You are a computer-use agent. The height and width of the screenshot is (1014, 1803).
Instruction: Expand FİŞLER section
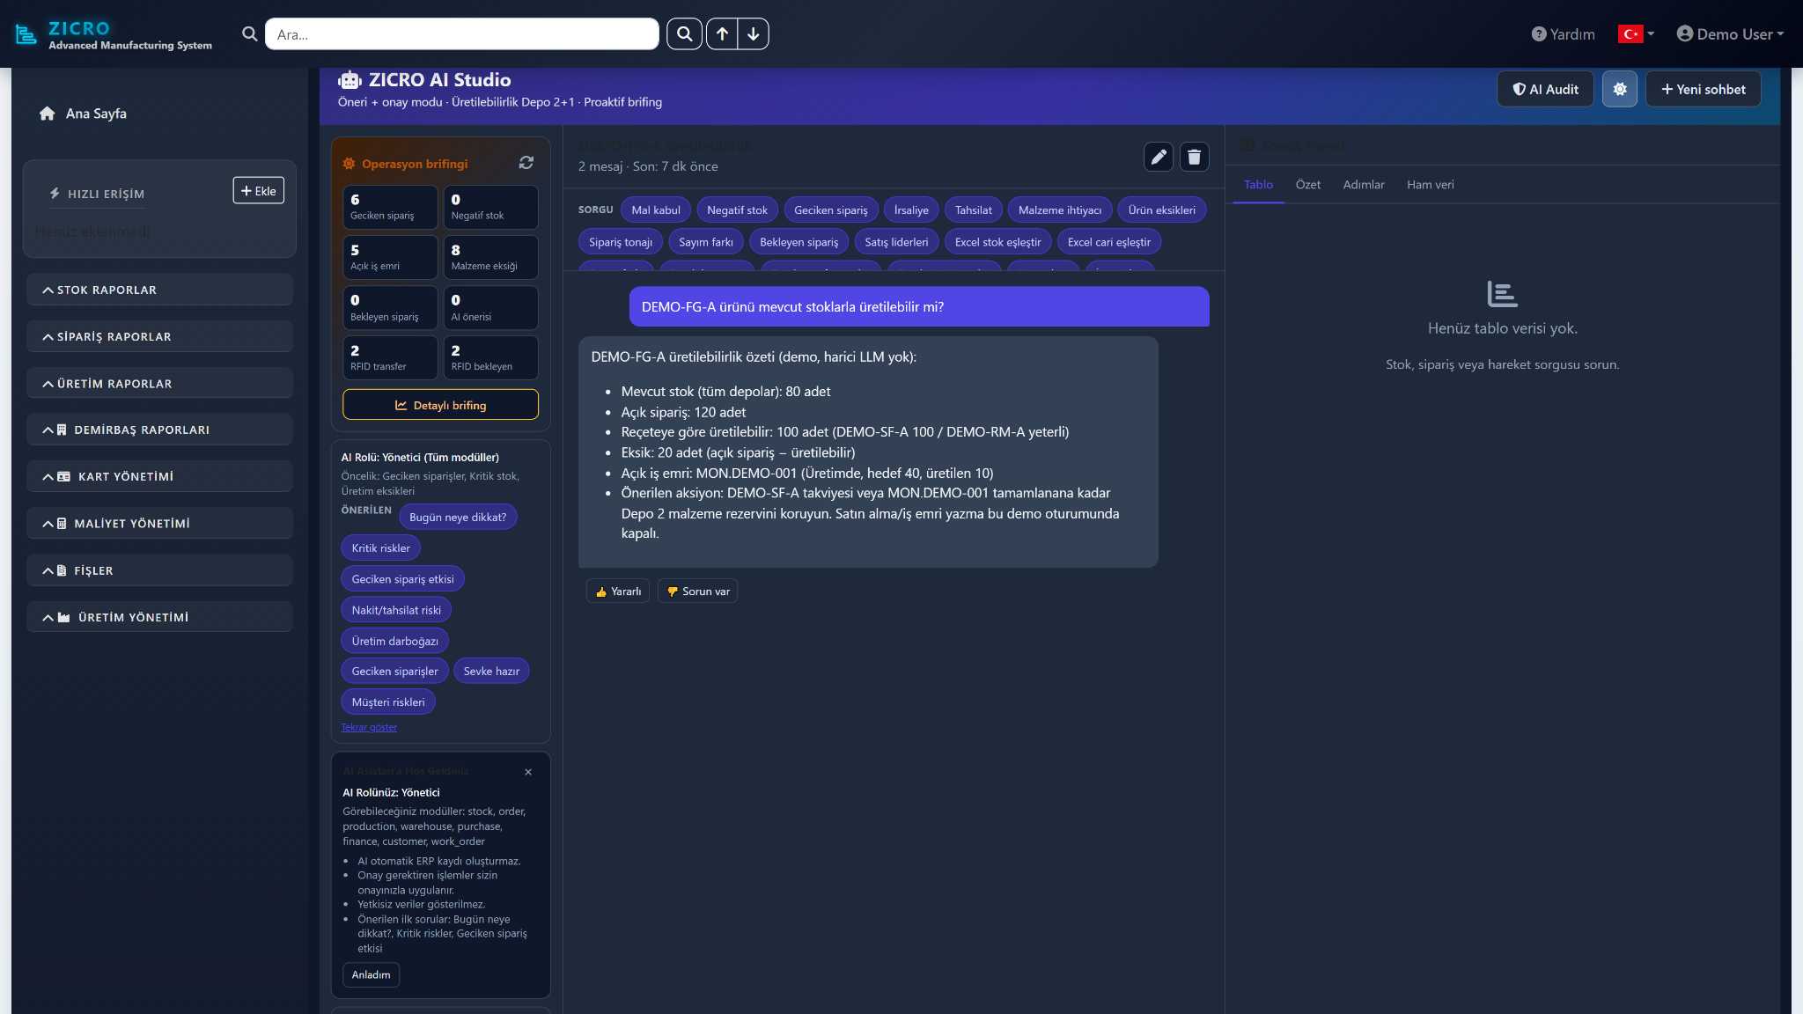pos(159,570)
